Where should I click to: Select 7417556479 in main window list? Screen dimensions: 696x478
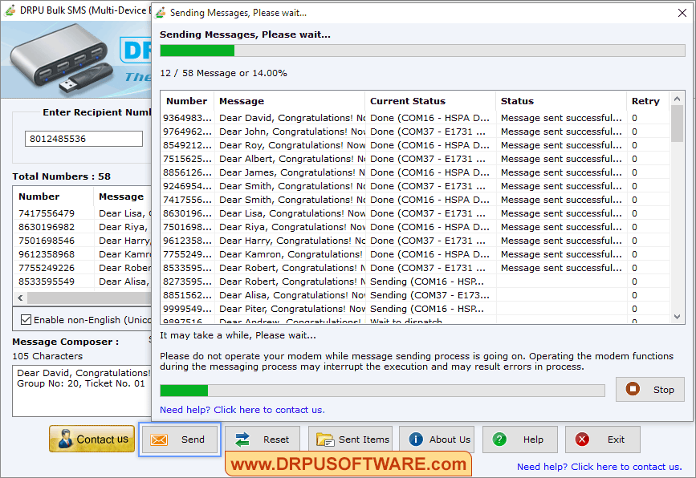tap(83, 213)
